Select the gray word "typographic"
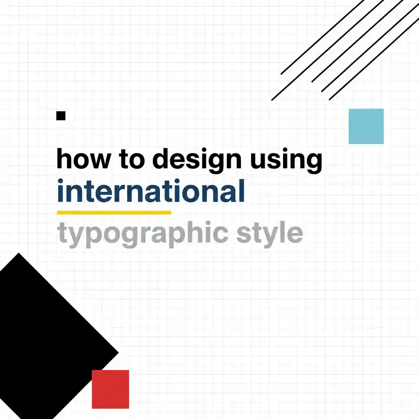Screen dimensions: 419x419 tap(143, 233)
